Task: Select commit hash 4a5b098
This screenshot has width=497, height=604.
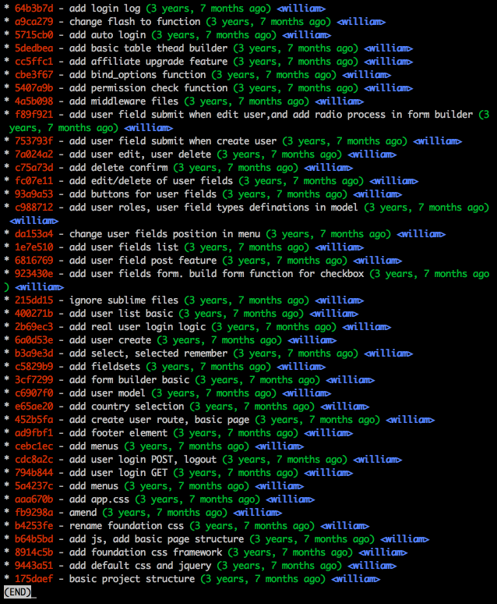Action: [33, 101]
